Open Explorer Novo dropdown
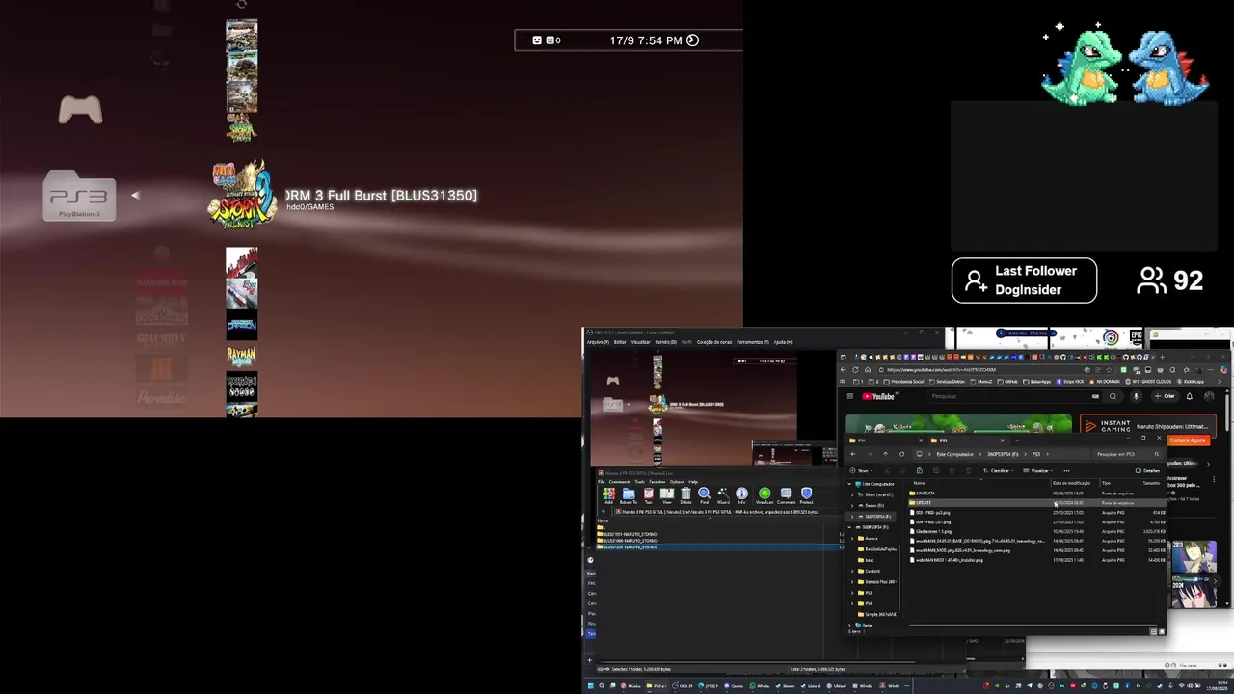This screenshot has width=1234, height=694. [861, 471]
